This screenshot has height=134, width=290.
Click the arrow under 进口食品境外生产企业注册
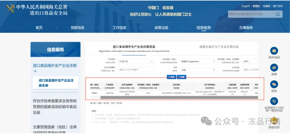coord(35,71)
